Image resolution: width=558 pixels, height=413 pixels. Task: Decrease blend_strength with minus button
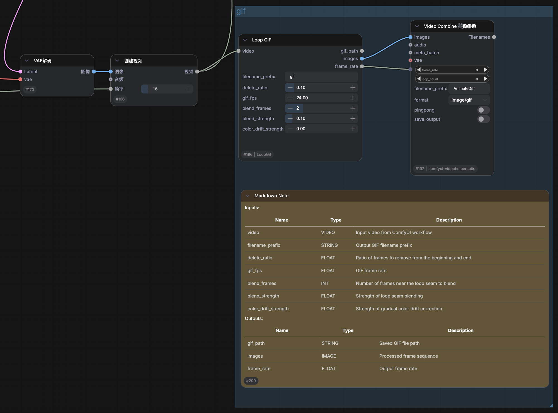click(x=290, y=119)
